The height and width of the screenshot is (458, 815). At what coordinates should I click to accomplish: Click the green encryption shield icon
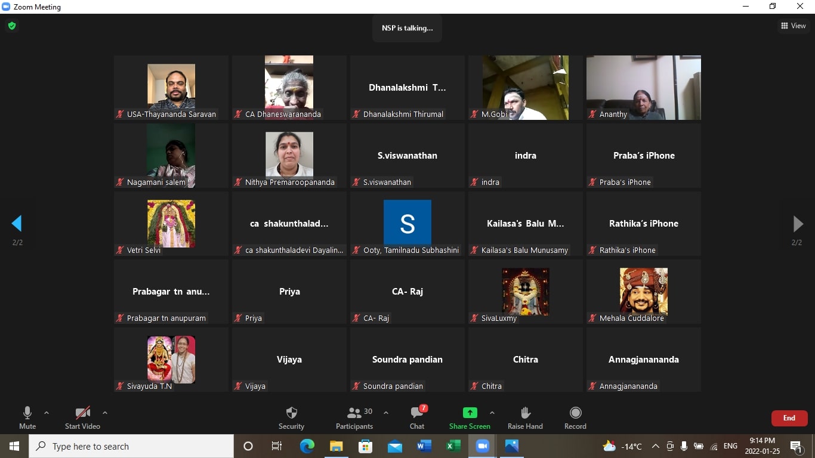coord(11,26)
